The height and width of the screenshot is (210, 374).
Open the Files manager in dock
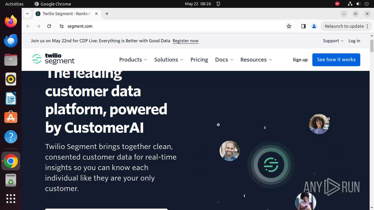pyautogui.click(x=11, y=60)
